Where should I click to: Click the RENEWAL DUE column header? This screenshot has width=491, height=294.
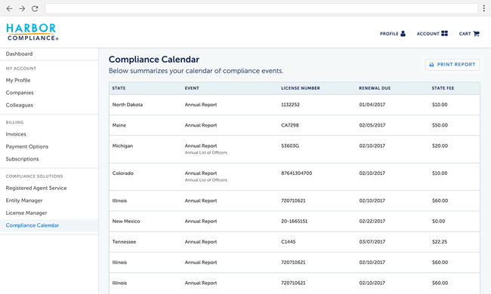point(375,88)
